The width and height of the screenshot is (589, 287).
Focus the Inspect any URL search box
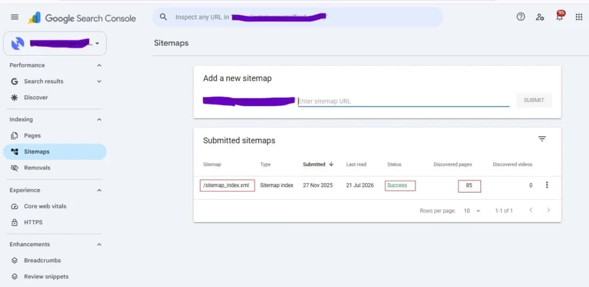coord(297,17)
